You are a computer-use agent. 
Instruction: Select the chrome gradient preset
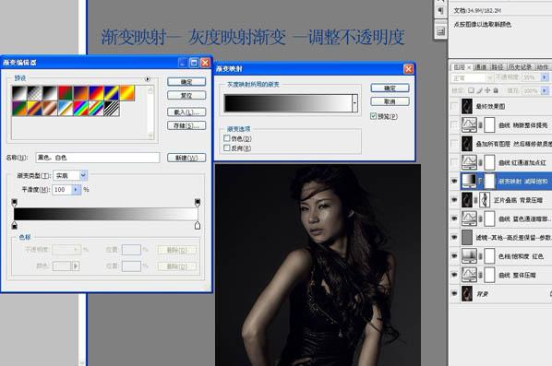[x=66, y=109]
